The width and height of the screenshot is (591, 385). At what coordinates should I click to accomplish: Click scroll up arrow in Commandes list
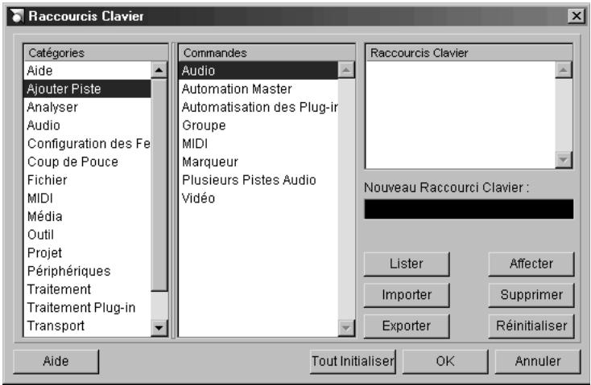coord(346,70)
